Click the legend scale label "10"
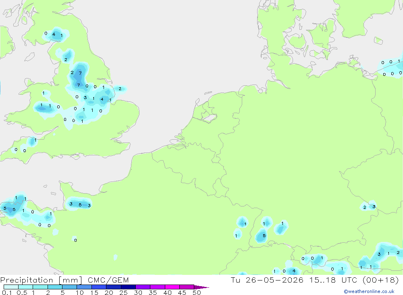Image resolution: width=403 pixels, height=295 pixels. (80, 293)
